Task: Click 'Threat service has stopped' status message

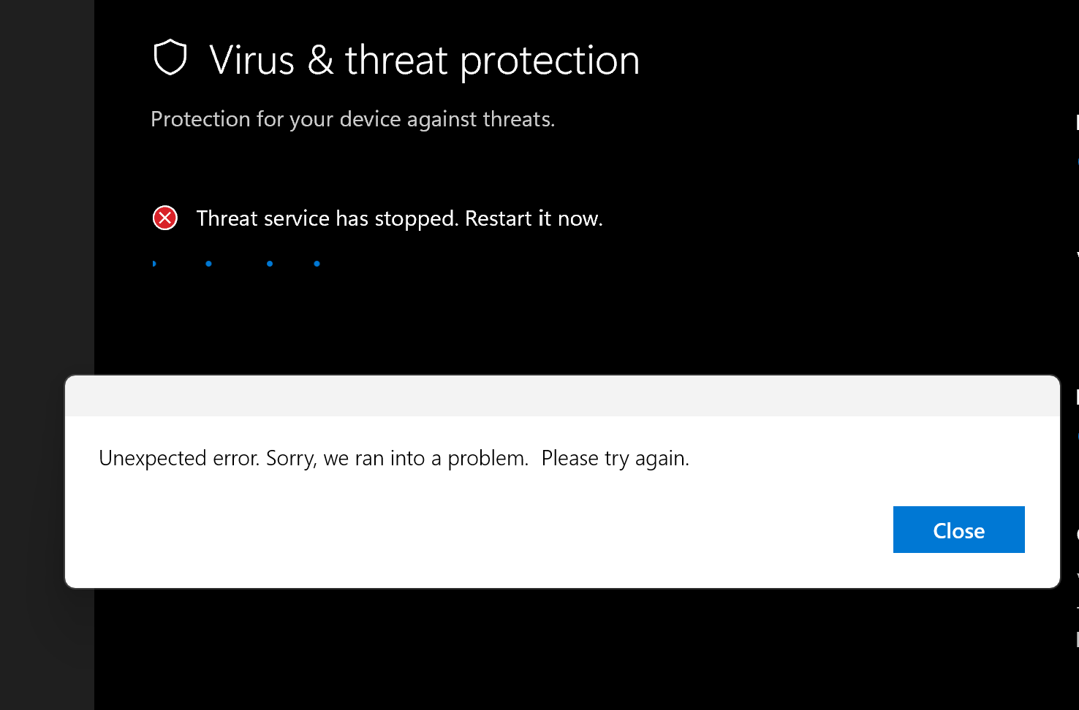Action: (327, 218)
